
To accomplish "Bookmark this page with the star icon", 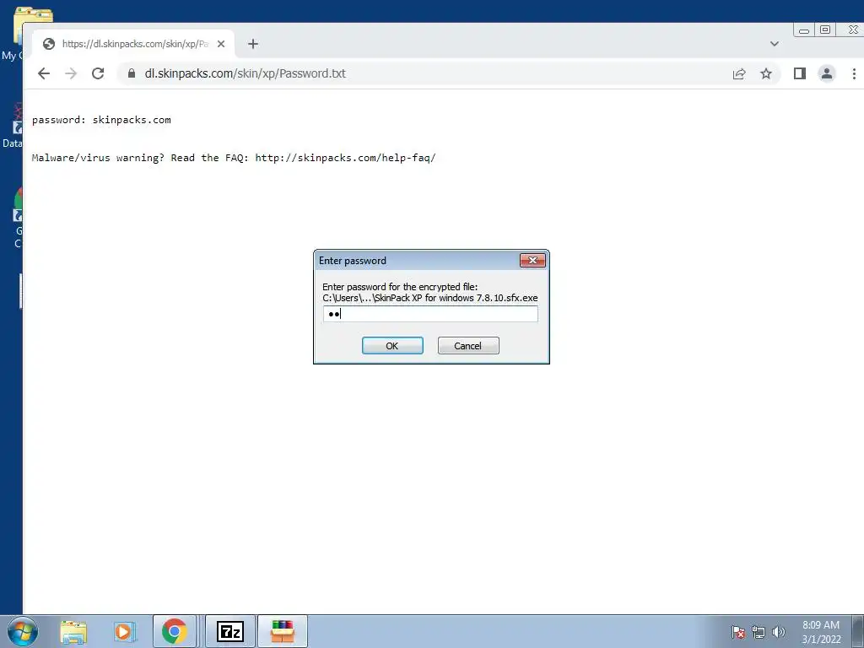I will click(766, 74).
